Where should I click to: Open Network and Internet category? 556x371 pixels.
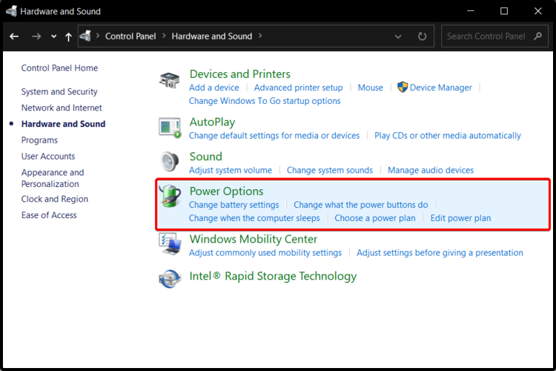coord(62,108)
